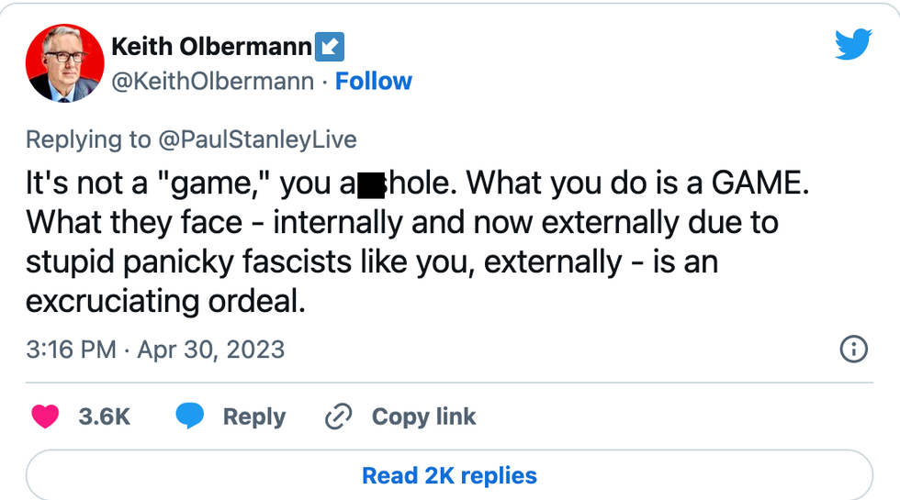Click the chain link icon
The image size is (900, 500).
[x=339, y=417]
